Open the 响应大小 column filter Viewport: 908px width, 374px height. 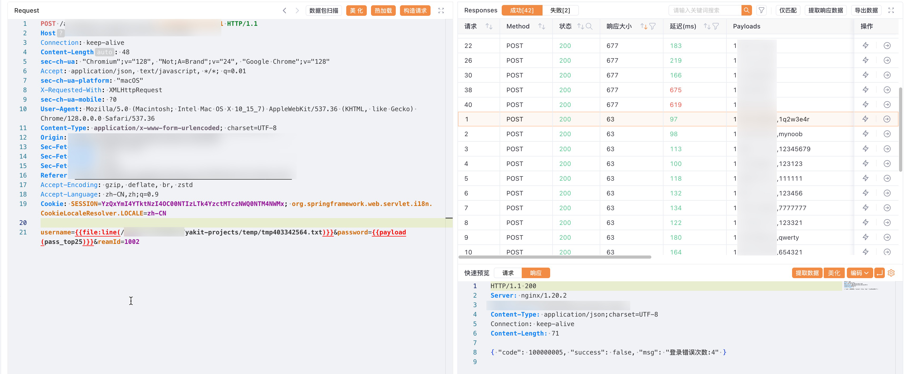(x=652, y=26)
